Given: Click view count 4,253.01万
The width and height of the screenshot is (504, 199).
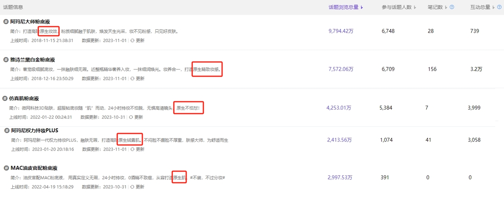Looking at the screenshot, I should (339, 108).
